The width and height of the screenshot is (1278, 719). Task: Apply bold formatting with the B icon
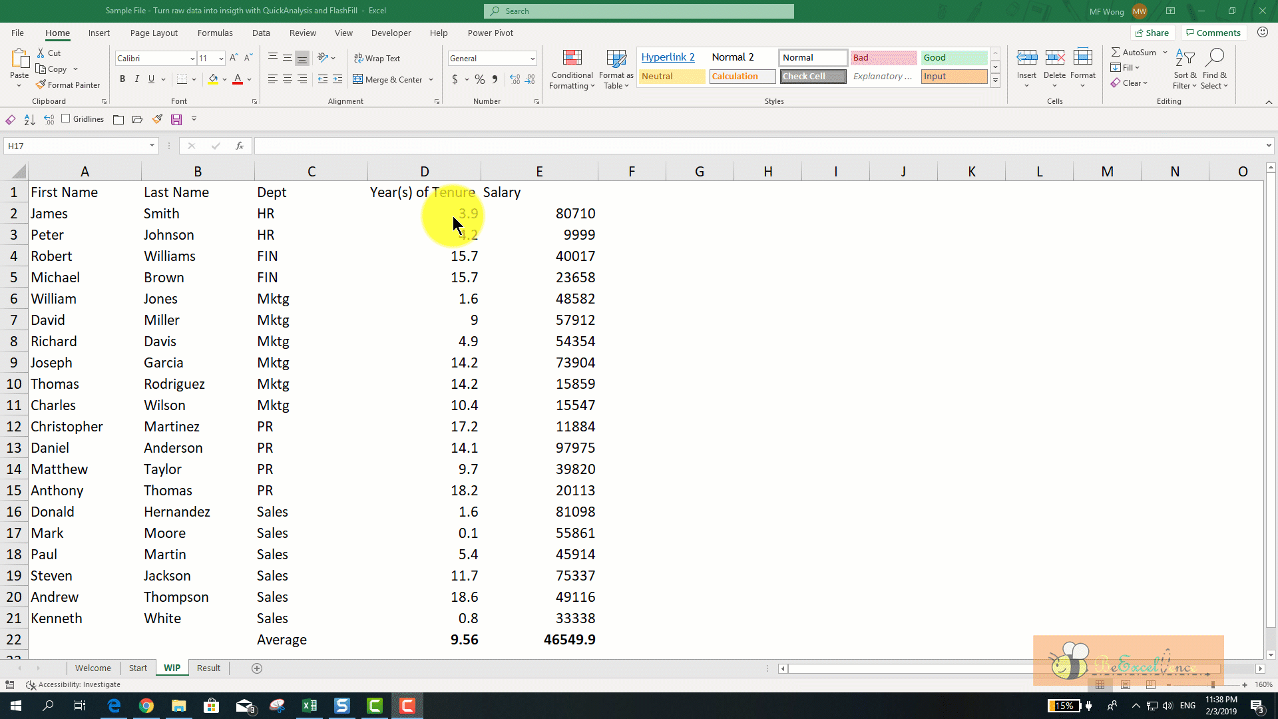122,79
